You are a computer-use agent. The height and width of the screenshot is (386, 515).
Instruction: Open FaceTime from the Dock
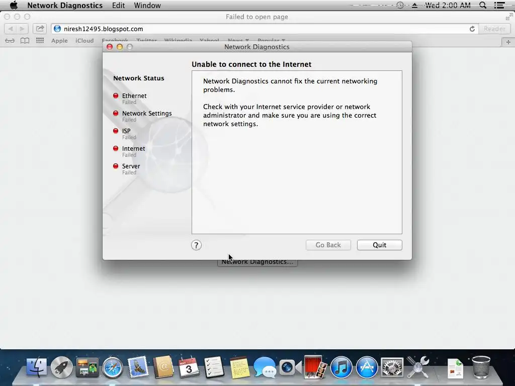(290, 367)
